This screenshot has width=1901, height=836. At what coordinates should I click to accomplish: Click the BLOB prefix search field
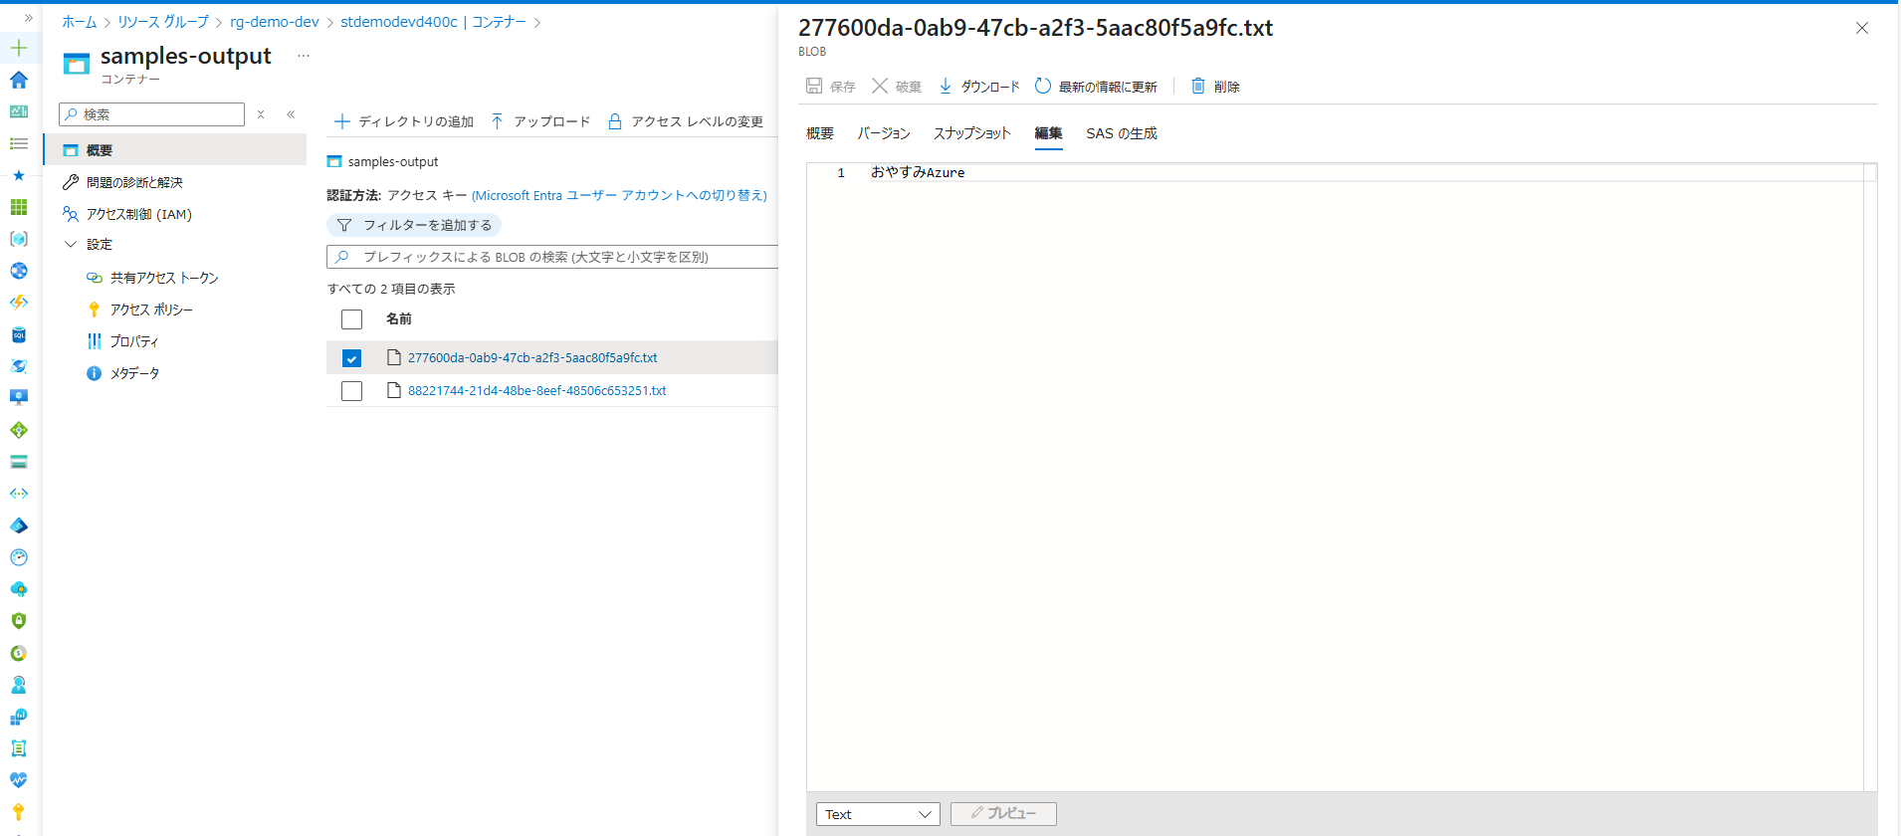[x=552, y=257]
